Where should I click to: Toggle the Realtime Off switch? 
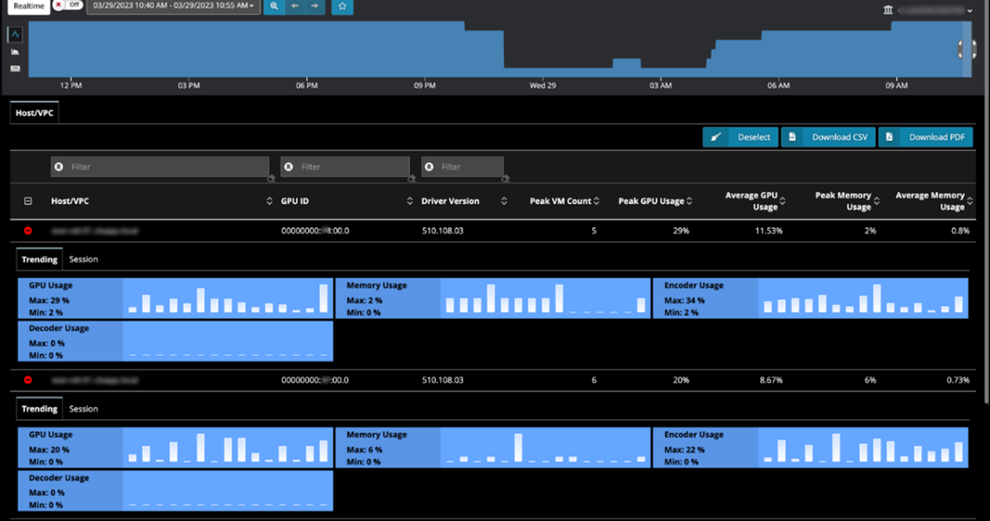click(x=67, y=5)
